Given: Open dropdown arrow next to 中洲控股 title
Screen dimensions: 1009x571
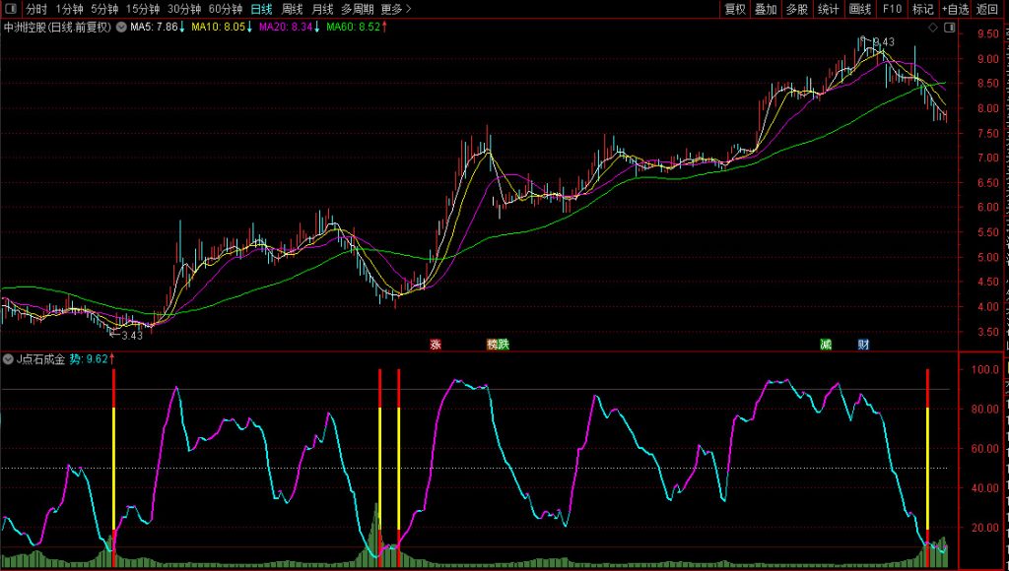Looking at the screenshot, I should (x=121, y=28).
